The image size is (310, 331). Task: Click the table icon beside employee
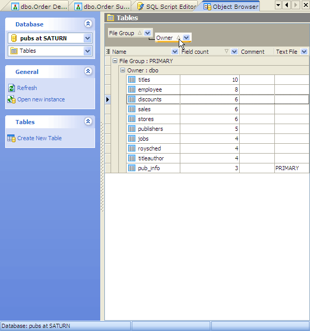tap(132, 89)
